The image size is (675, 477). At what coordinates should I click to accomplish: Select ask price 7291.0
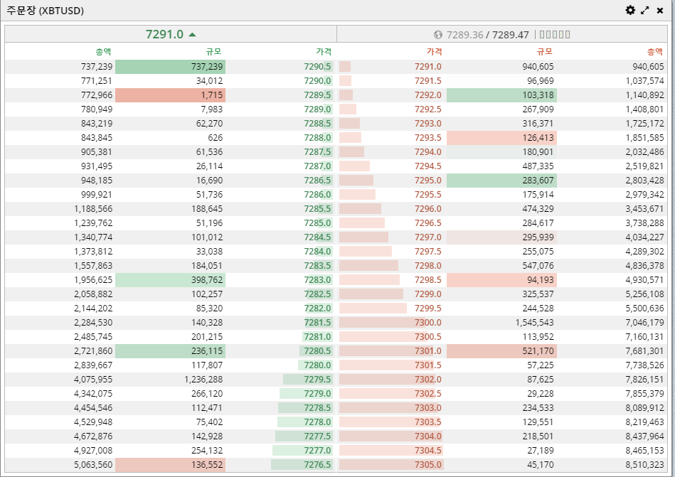tap(427, 67)
